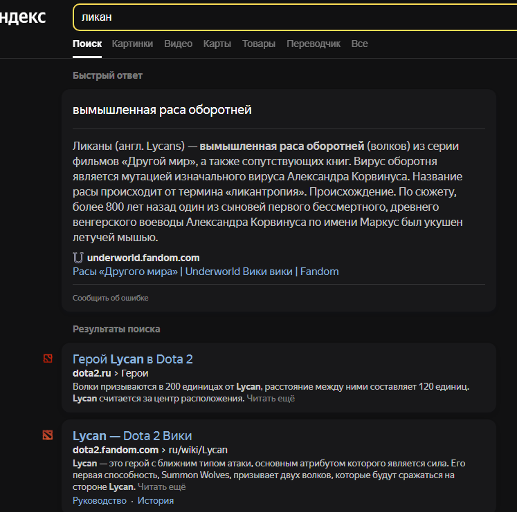
Task: Click the underworld.fandom.com favicon
Action: coord(78,258)
